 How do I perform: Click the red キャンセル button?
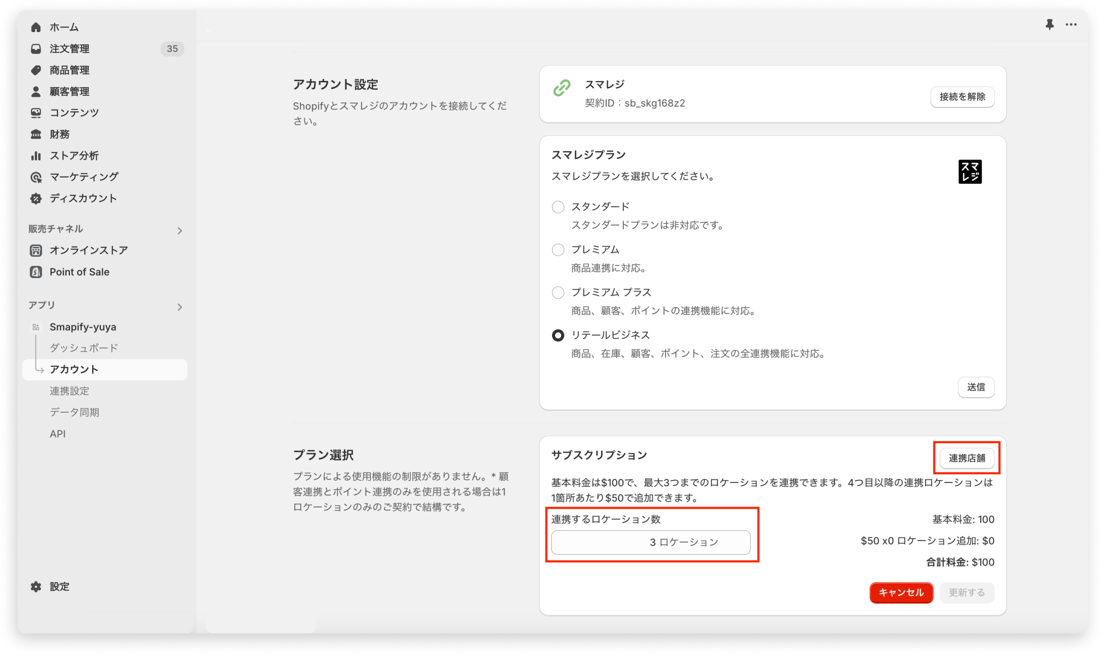click(901, 592)
